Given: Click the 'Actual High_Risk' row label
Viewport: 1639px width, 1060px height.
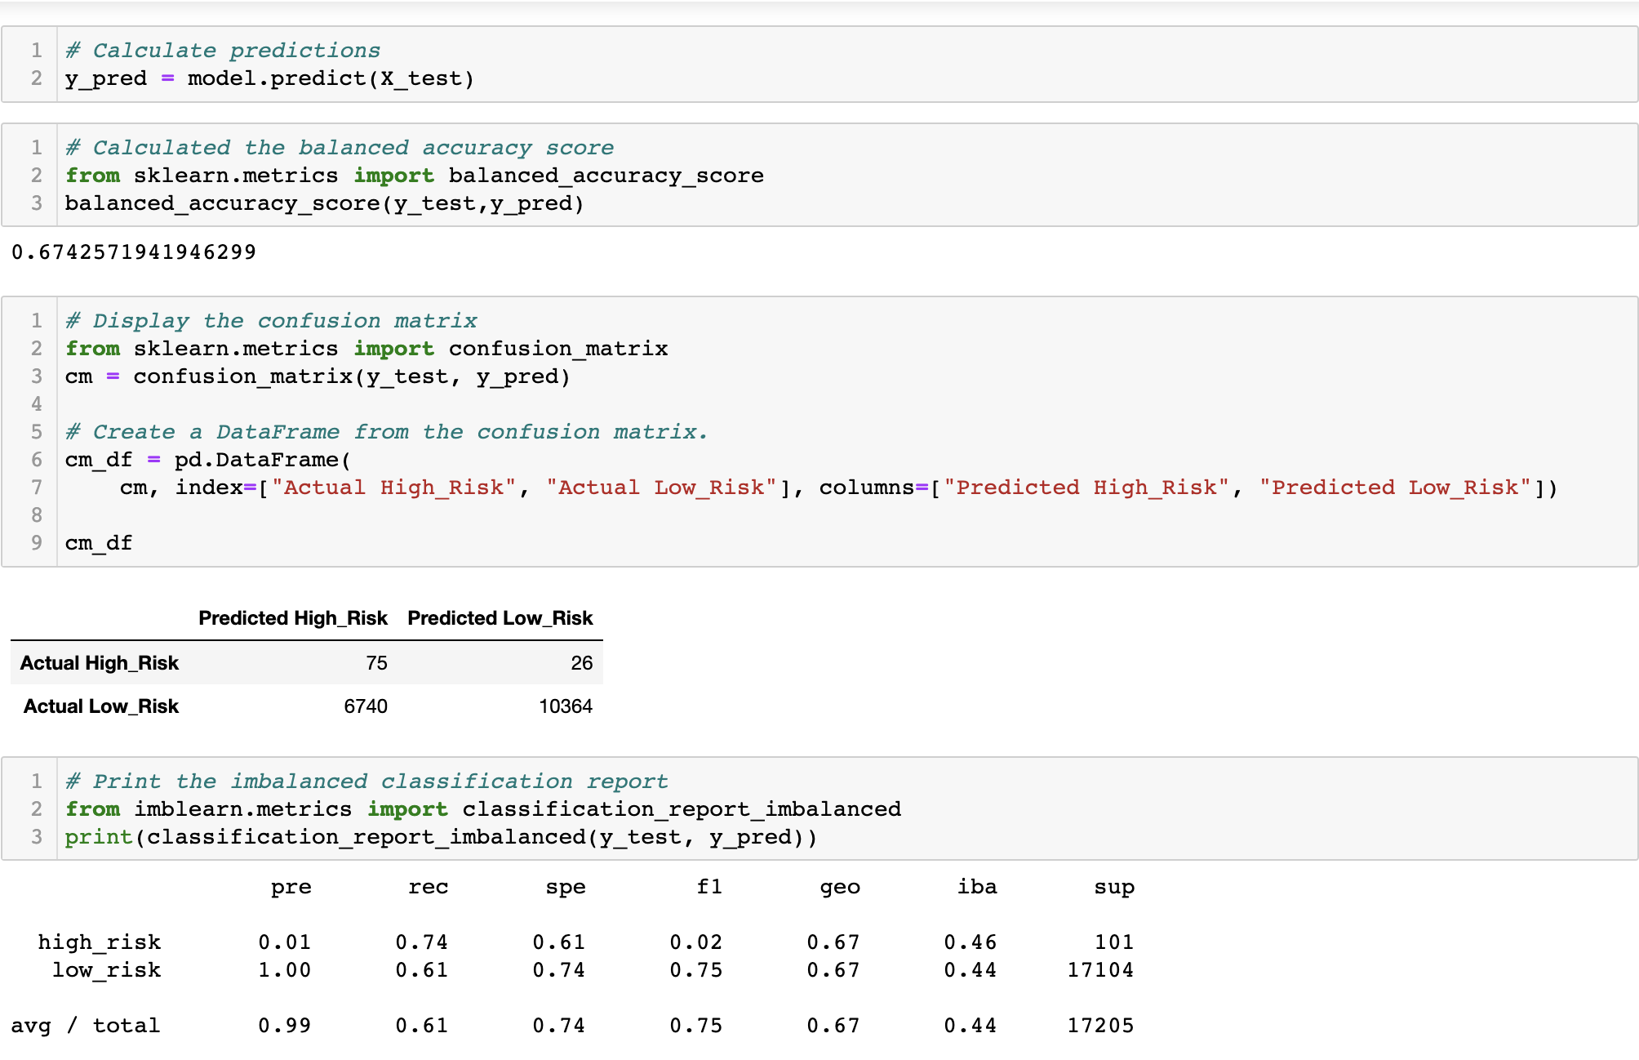Looking at the screenshot, I should (98, 663).
